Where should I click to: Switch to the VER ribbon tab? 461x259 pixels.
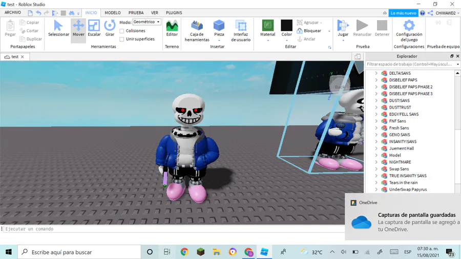click(x=155, y=13)
